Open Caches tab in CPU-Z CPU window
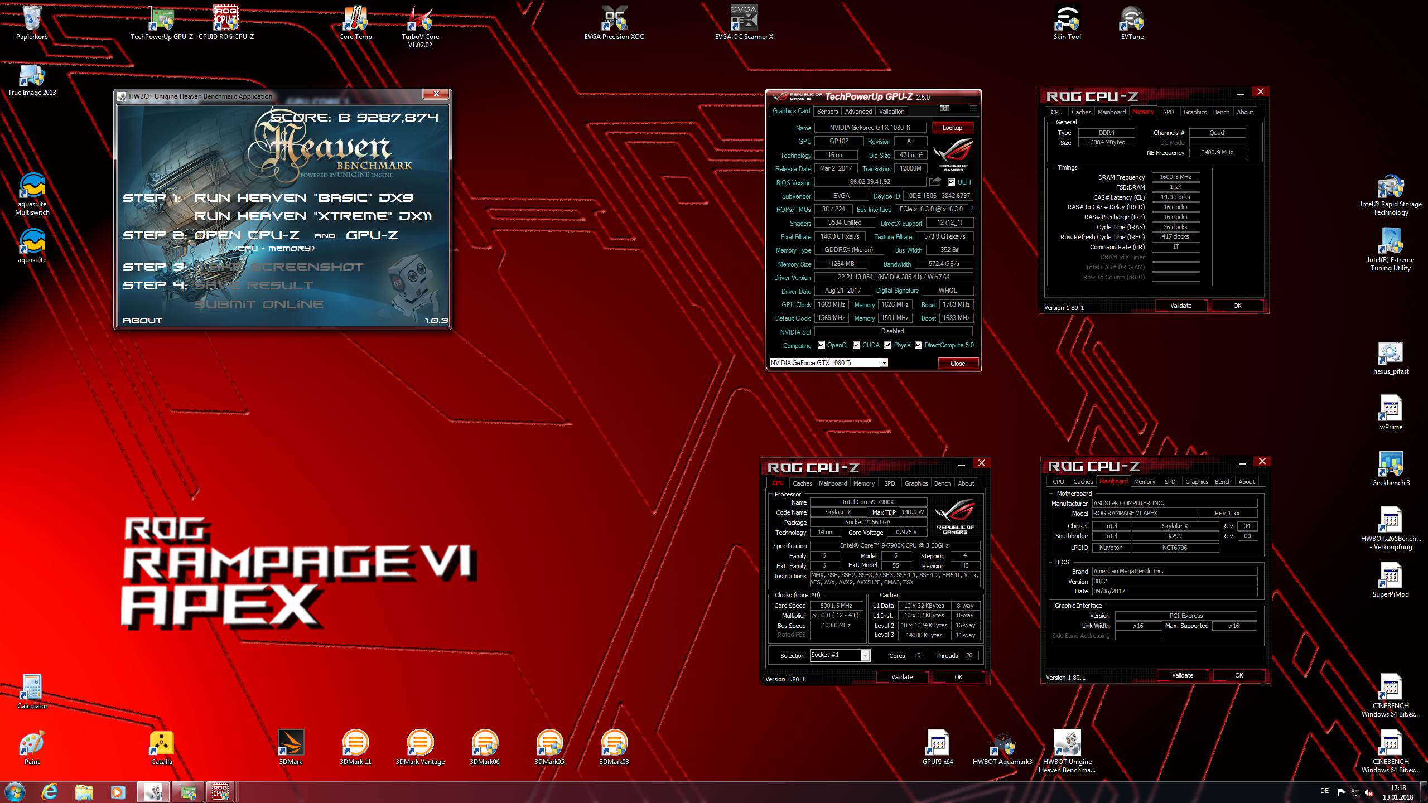The image size is (1428, 803). pyautogui.click(x=802, y=483)
